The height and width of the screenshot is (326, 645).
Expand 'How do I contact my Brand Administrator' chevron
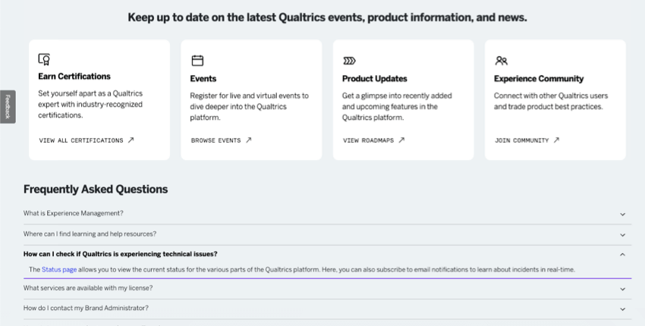(622, 309)
